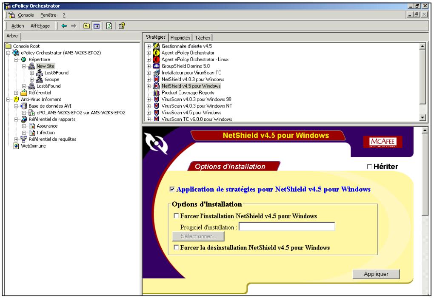Click the Référentiel icon
This screenshot has width=434, height=298.
point(24,93)
